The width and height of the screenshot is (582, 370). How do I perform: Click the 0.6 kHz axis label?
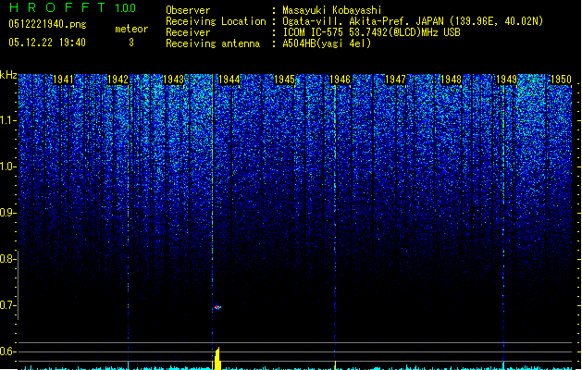click(7, 351)
